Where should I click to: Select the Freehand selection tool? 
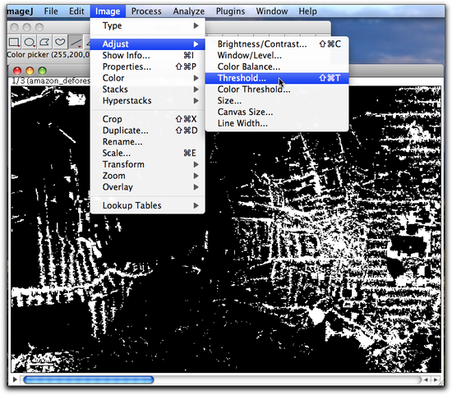pos(60,43)
